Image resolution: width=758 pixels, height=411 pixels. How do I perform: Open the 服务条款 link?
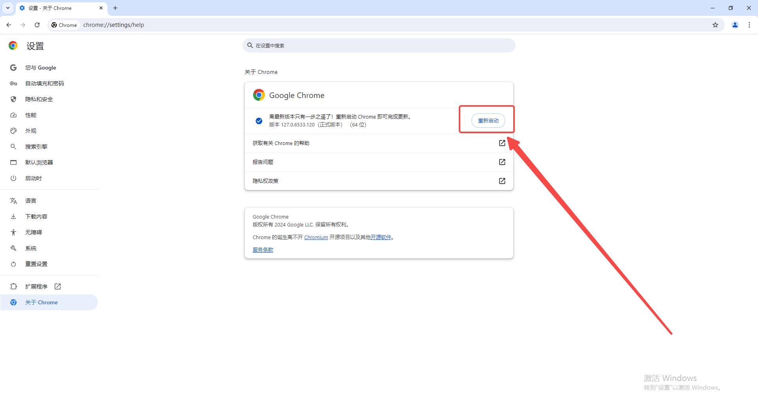263,250
